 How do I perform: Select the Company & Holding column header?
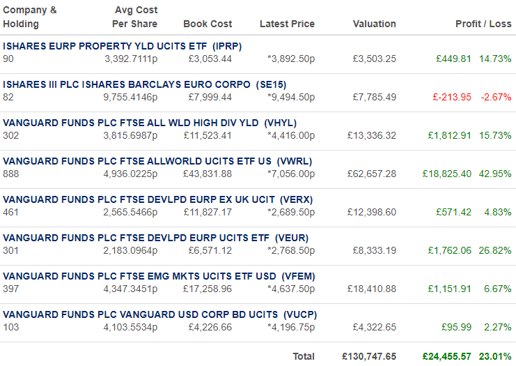30,17
